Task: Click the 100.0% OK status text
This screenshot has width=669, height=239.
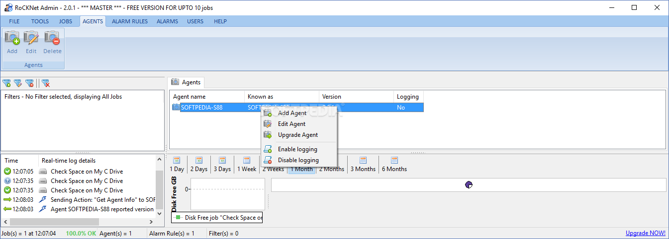Action: tap(81, 233)
